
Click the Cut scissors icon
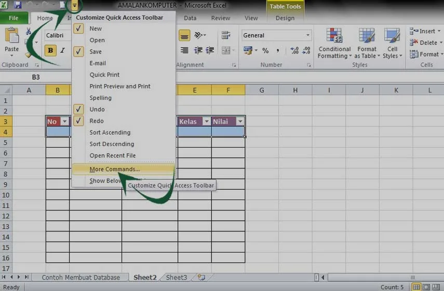29,31
